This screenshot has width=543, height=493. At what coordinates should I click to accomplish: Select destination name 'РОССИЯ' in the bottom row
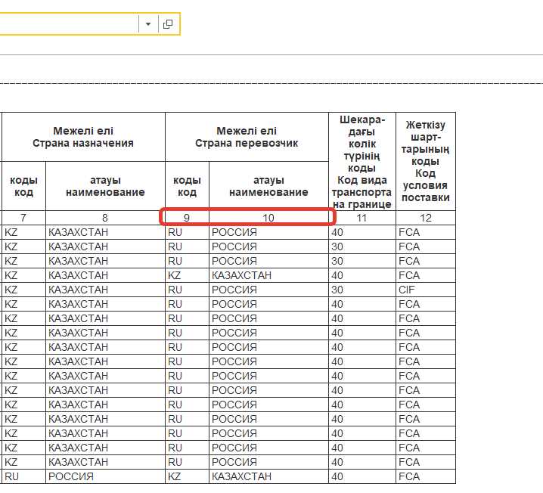(105, 476)
